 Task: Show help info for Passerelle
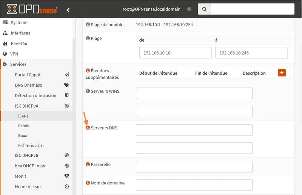pos(88,165)
